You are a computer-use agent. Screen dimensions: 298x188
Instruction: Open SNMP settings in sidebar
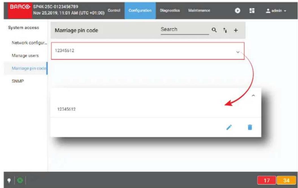click(x=18, y=81)
